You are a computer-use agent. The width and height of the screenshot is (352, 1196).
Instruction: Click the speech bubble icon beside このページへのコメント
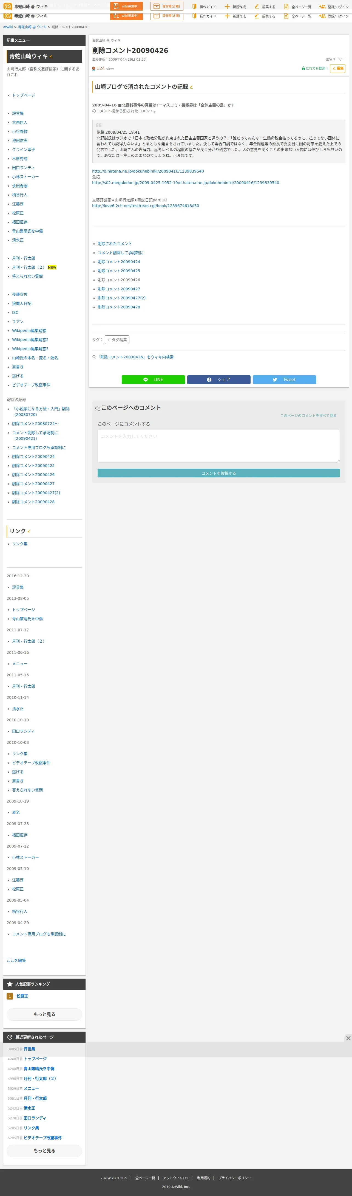click(98, 409)
